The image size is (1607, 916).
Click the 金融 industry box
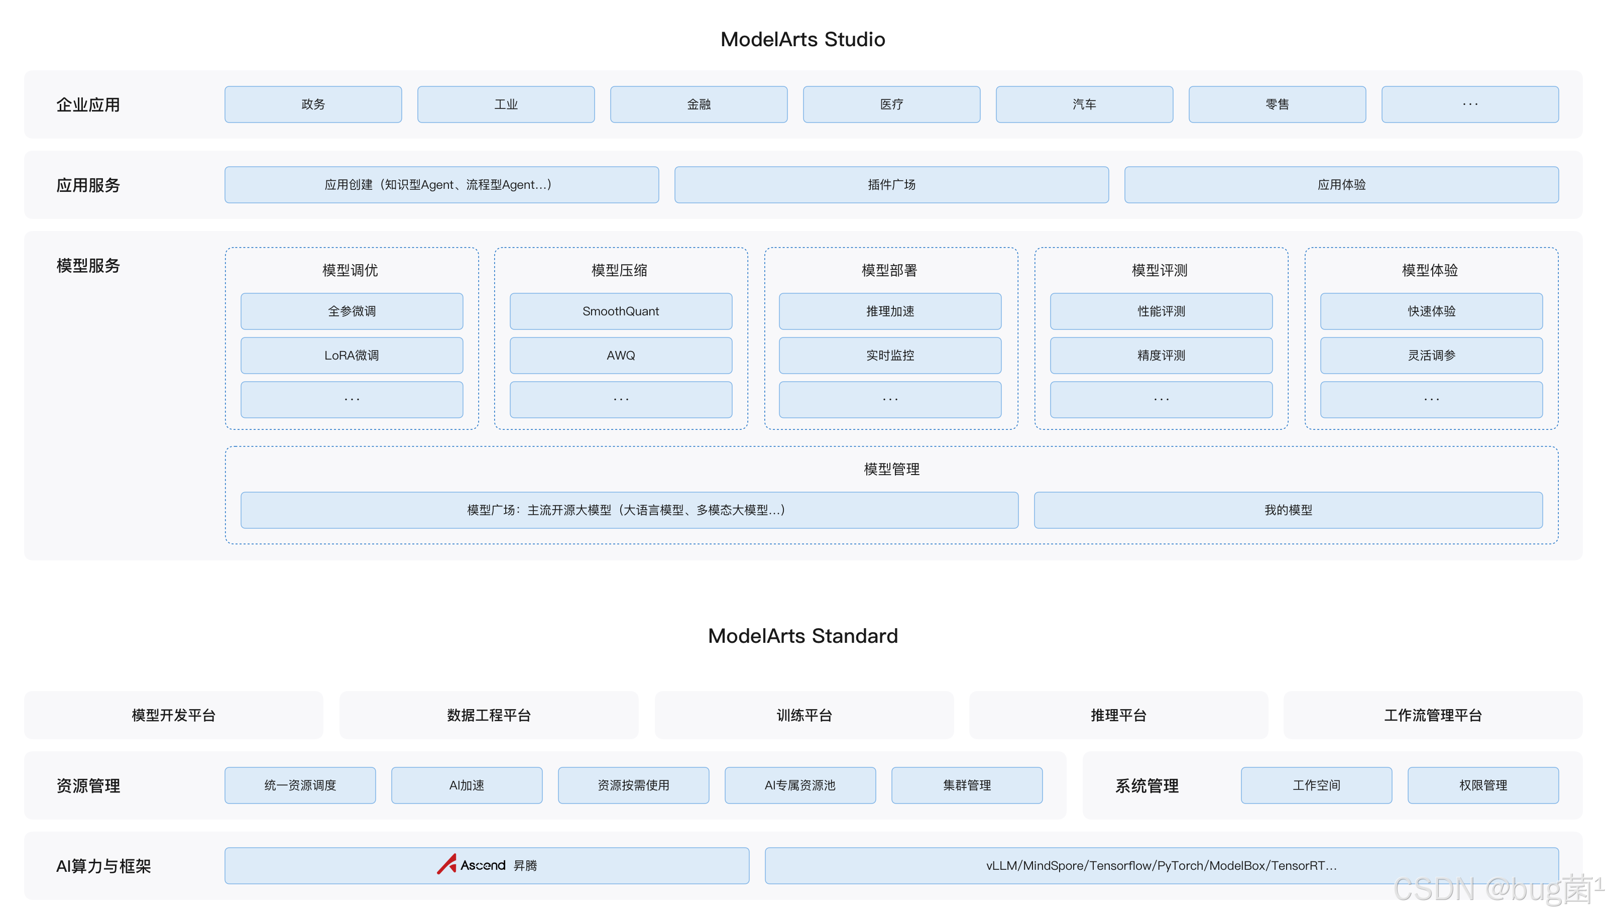pos(698,104)
